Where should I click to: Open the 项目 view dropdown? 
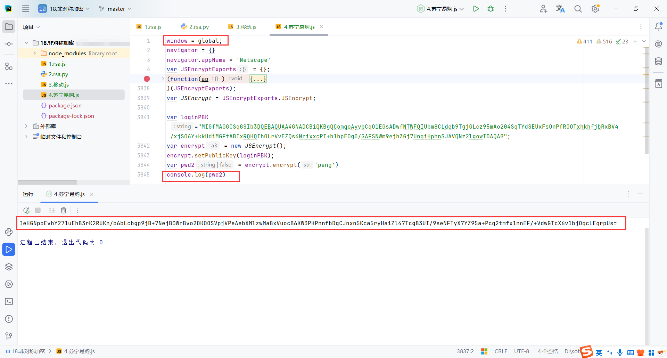[32, 27]
